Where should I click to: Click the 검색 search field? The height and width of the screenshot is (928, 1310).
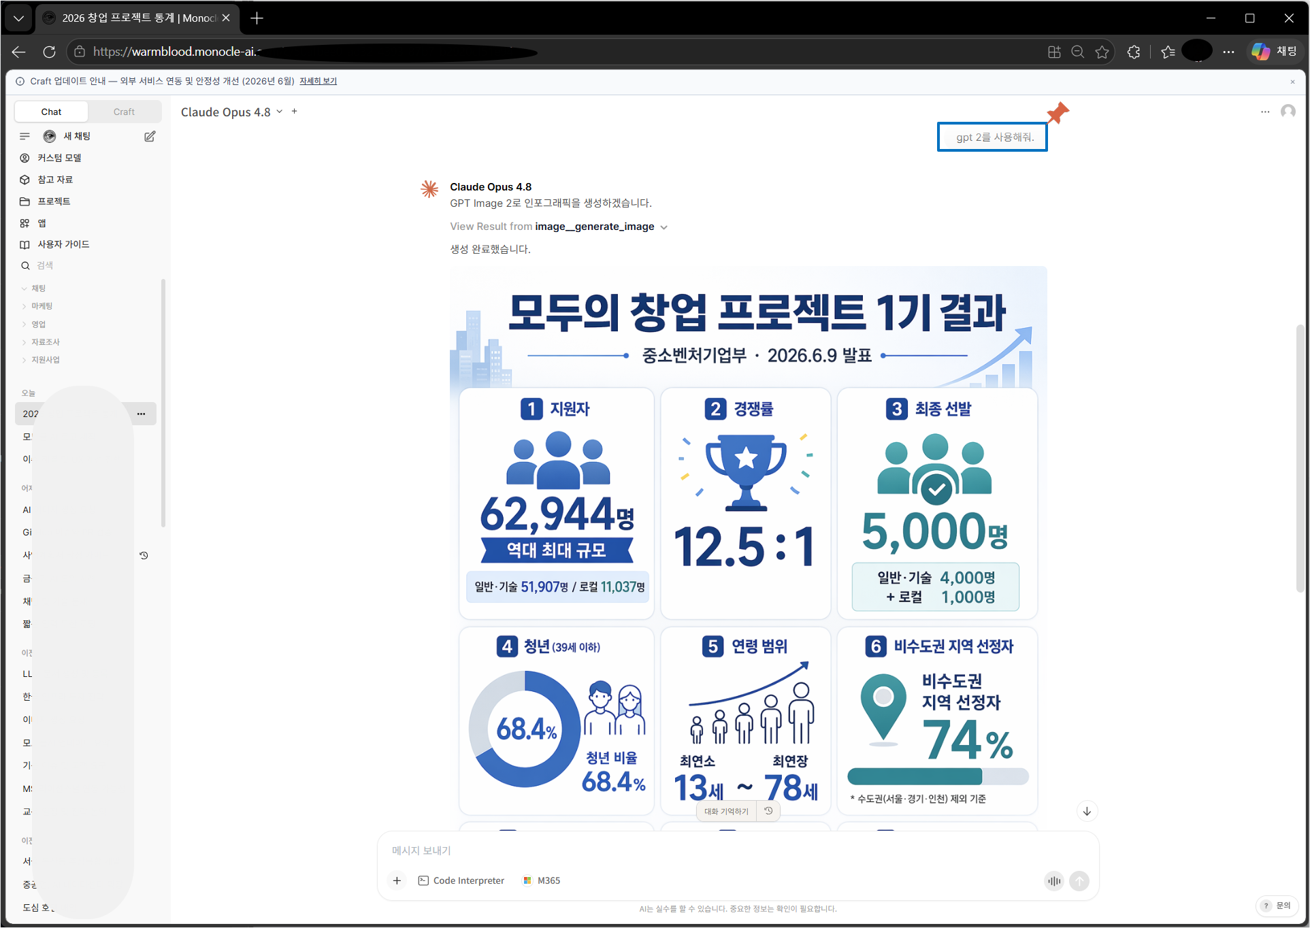coord(45,265)
